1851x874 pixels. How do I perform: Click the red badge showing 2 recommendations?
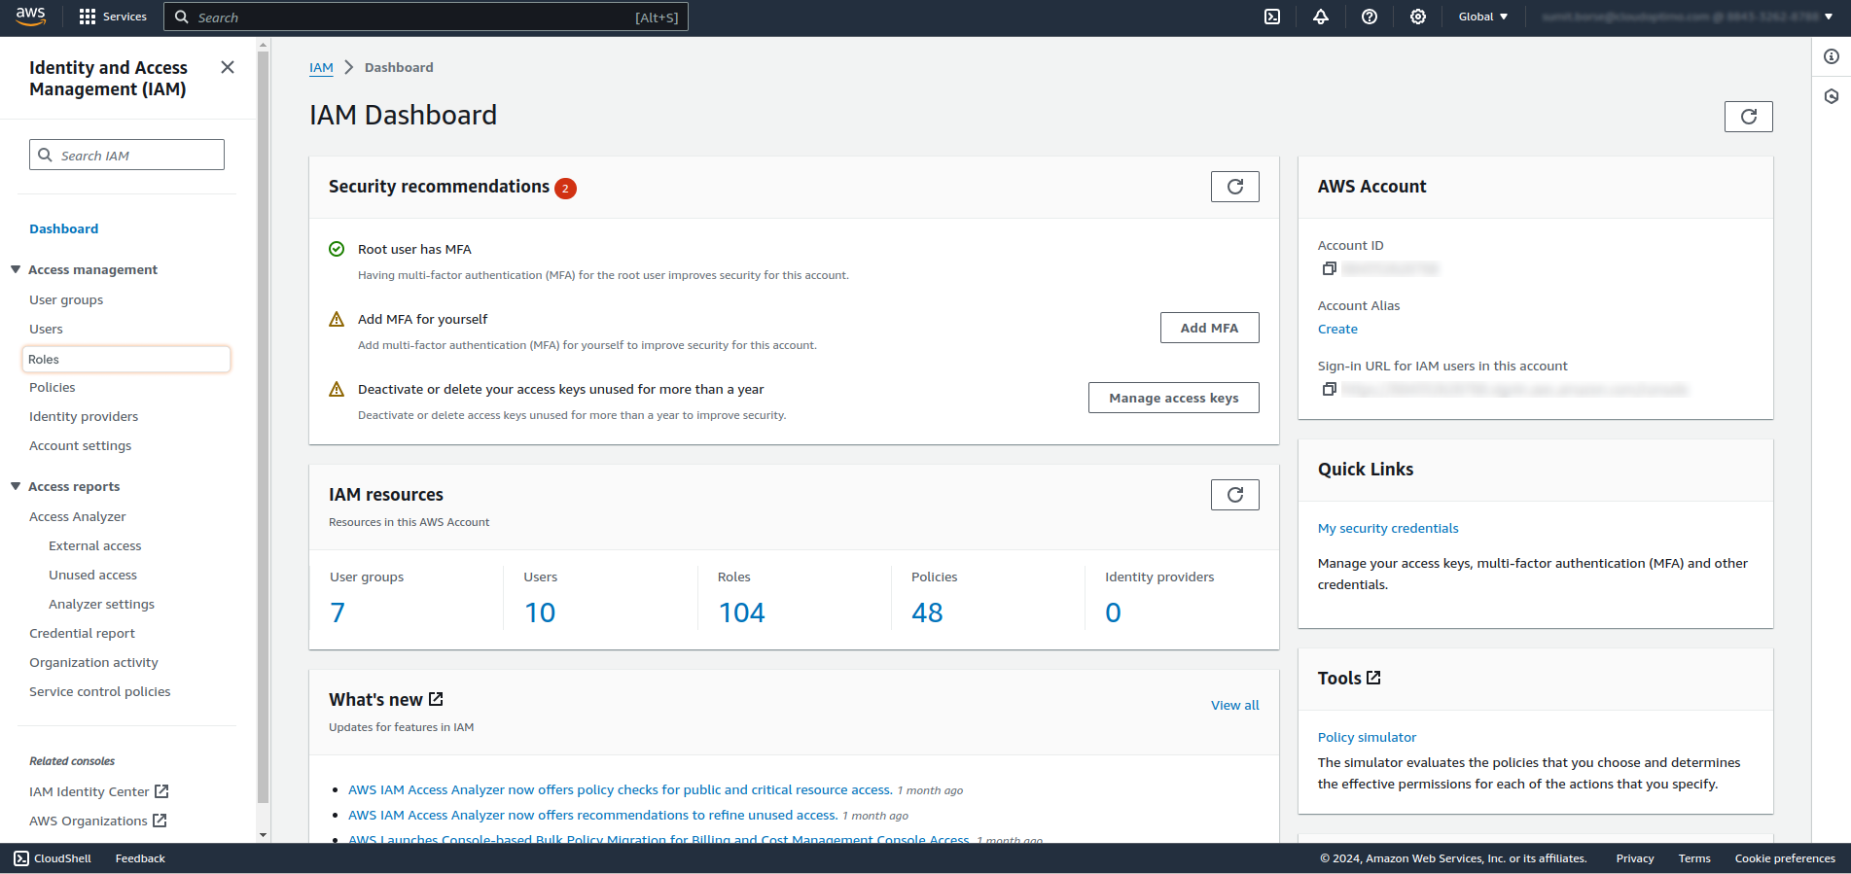coord(565,189)
